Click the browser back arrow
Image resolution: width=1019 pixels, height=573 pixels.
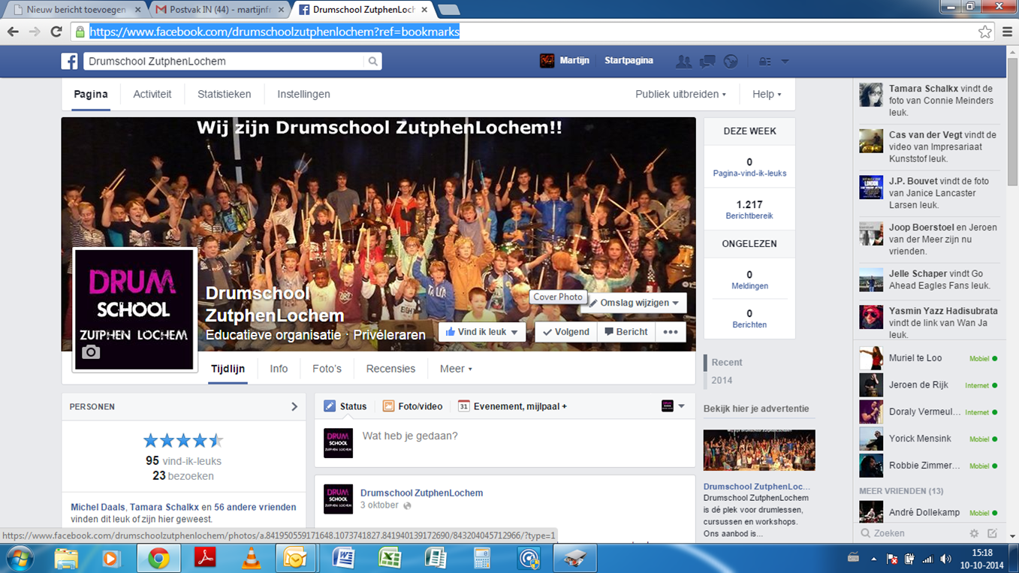pyautogui.click(x=13, y=32)
